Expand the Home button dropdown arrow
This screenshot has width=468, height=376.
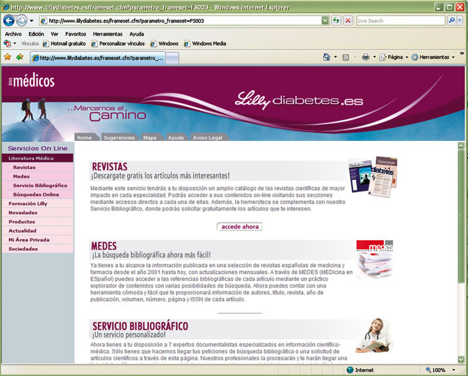335,57
